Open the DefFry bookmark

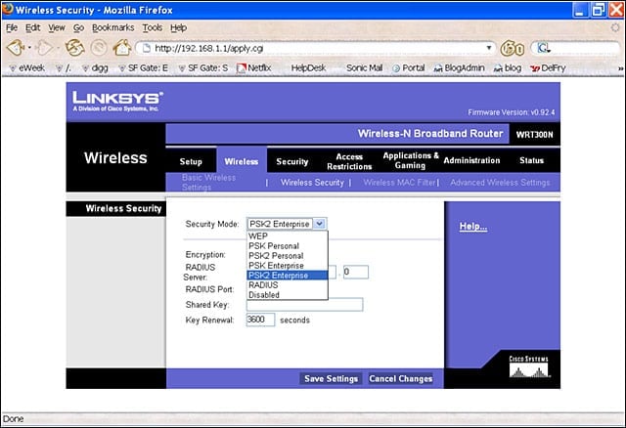click(x=548, y=68)
